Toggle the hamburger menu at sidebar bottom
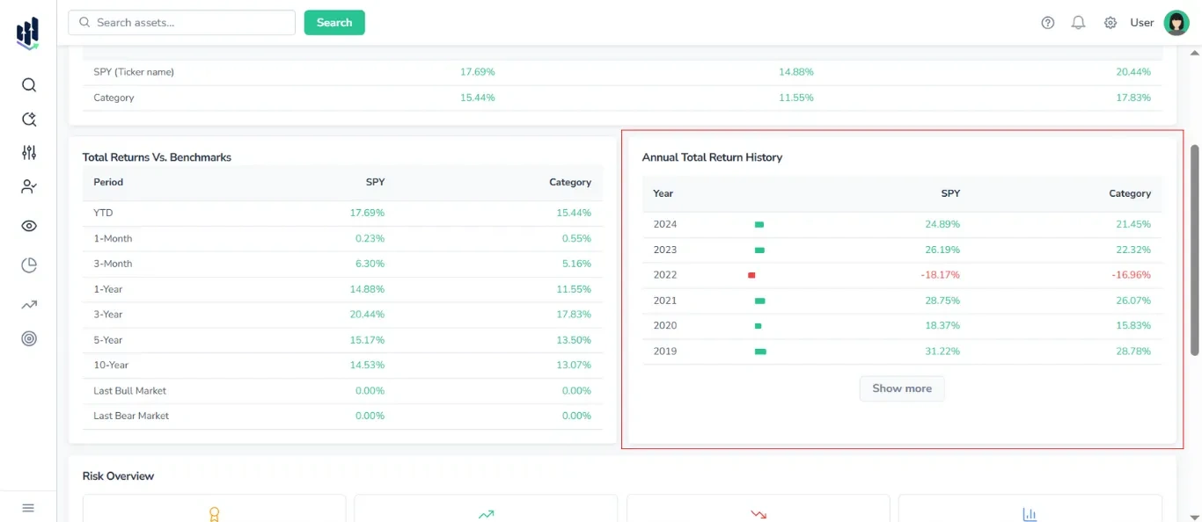1202x522 pixels. click(x=28, y=508)
